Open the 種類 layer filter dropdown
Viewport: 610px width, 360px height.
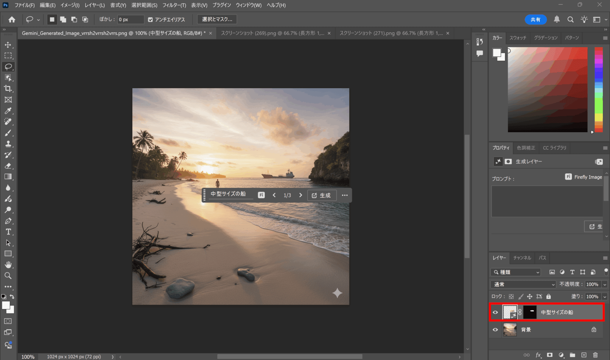coord(516,272)
